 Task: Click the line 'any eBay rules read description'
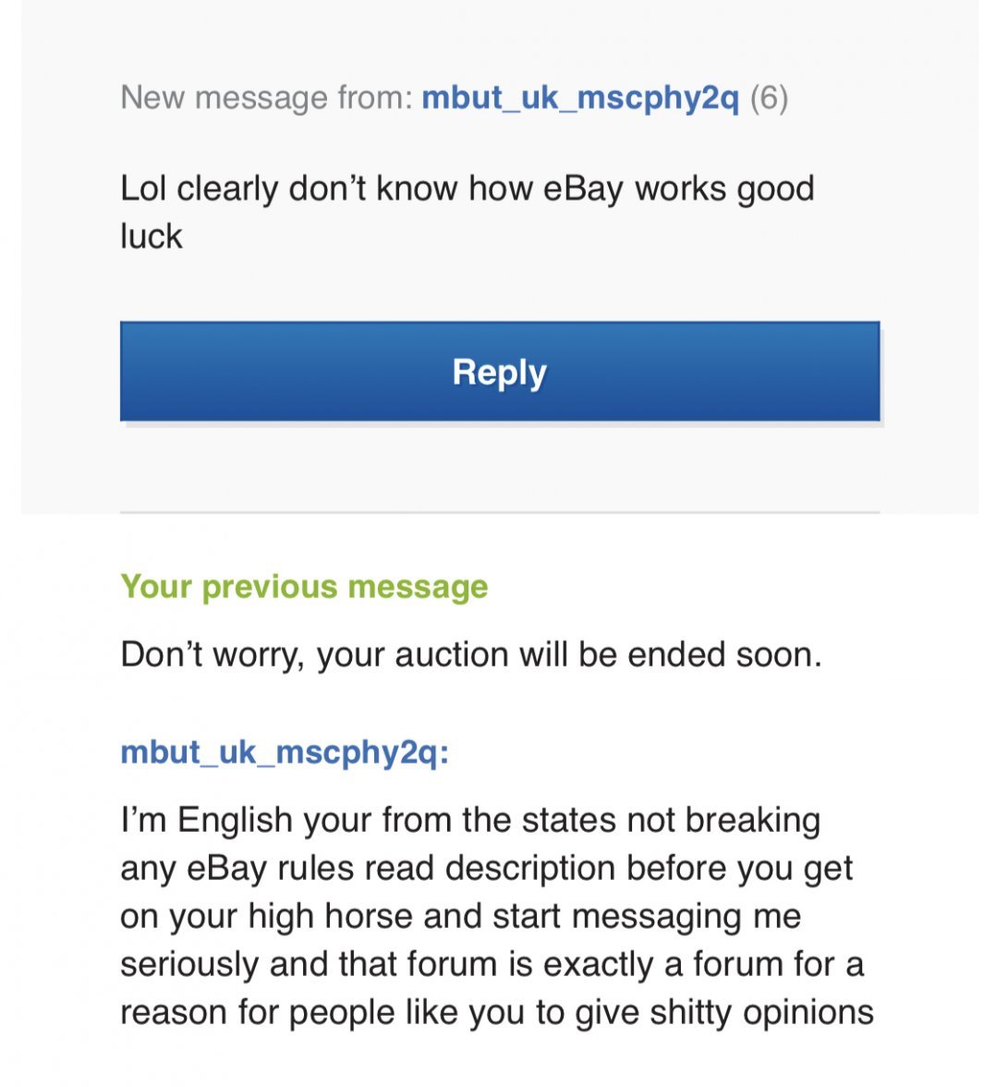click(486, 869)
